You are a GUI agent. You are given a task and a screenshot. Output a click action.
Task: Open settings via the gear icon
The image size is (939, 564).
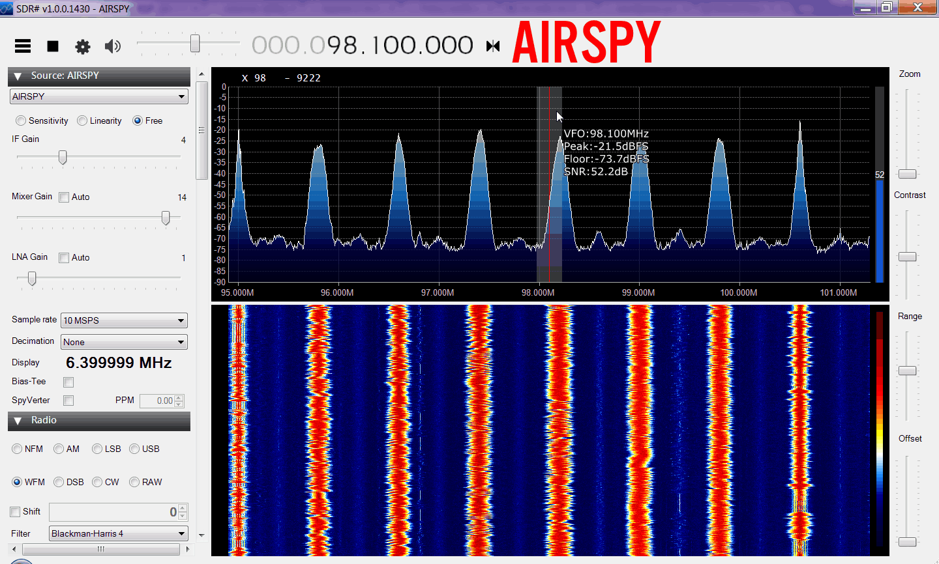click(x=83, y=46)
